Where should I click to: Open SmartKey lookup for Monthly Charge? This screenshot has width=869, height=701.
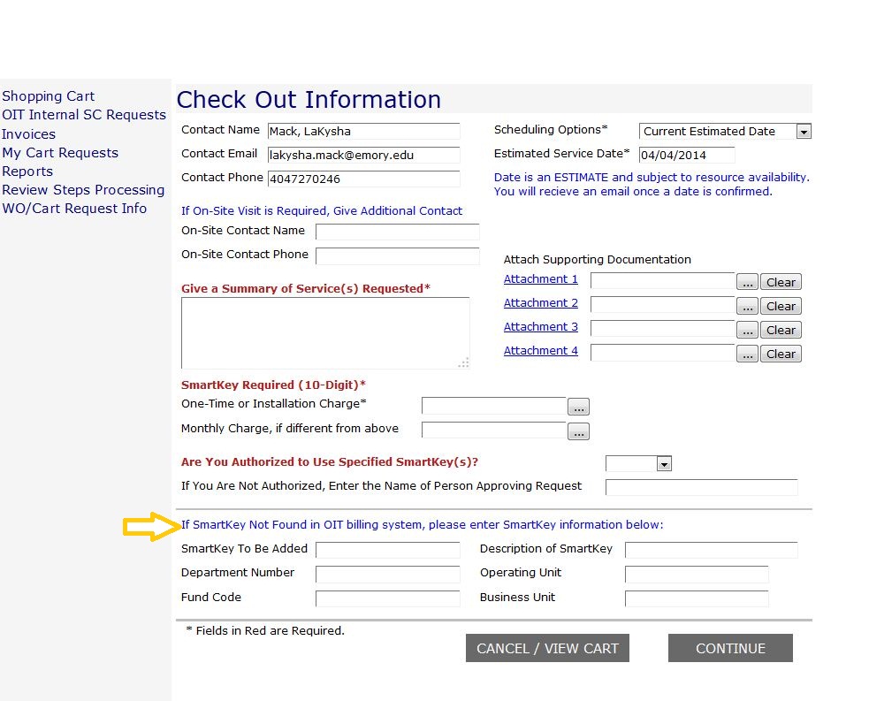point(579,432)
